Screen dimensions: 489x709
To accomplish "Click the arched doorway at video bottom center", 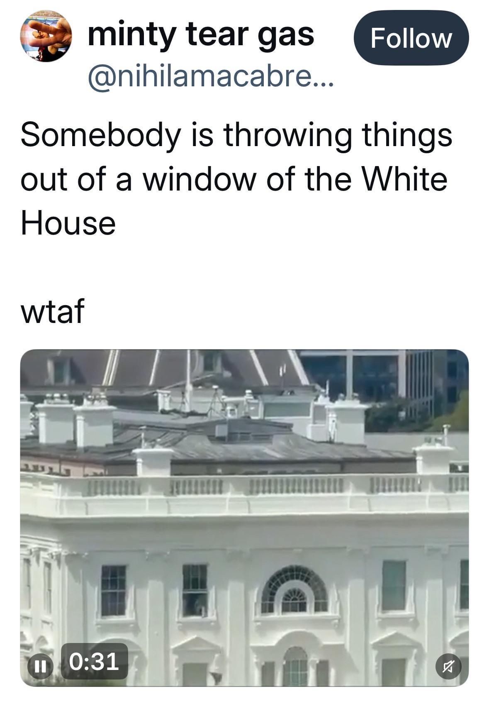I will pyautogui.click(x=295, y=666).
